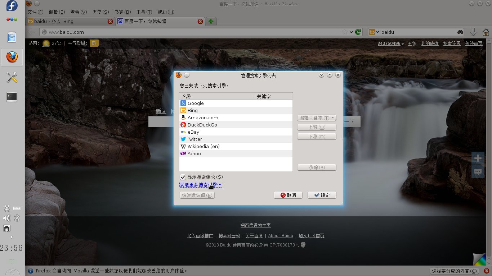This screenshot has height=276, width=492.
Task: Open the clipboard scissors tray icon
Action: click(x=7, y=208)
